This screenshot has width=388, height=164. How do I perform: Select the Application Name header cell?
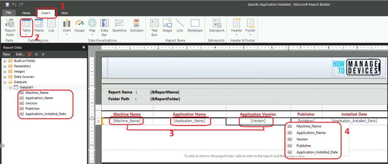[189, 114]
